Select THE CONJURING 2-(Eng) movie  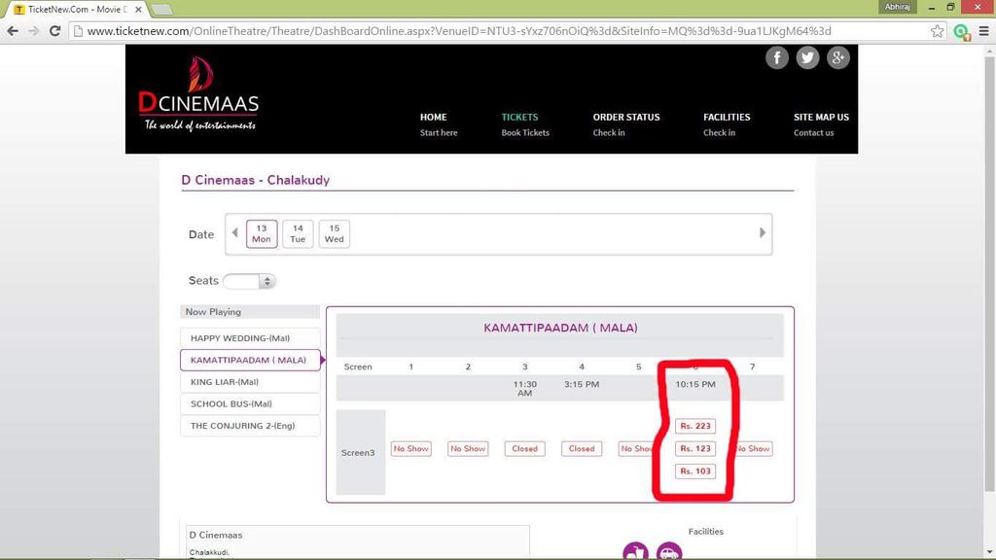[250, 426]
